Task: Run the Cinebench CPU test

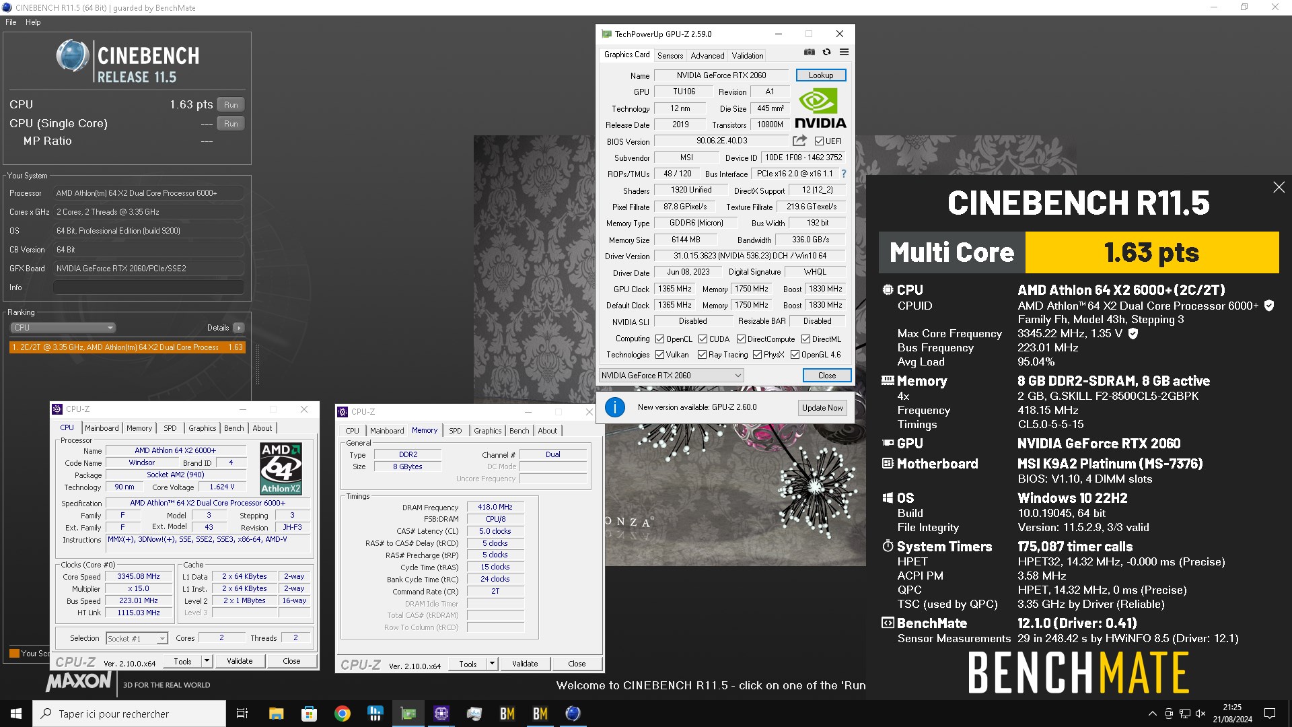Action: [x=231, y=105]
